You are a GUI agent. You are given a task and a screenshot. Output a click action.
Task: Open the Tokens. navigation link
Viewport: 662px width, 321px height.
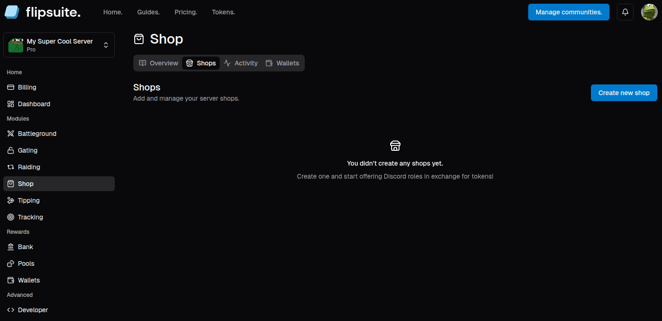point(223,12)
